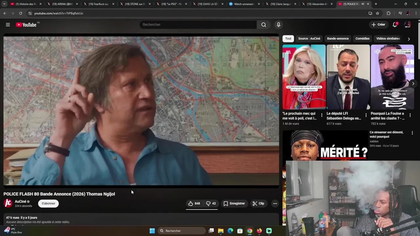Open 'Ce streamer est détesté' video title
This screenshot has width=420, height=236.
386,134
